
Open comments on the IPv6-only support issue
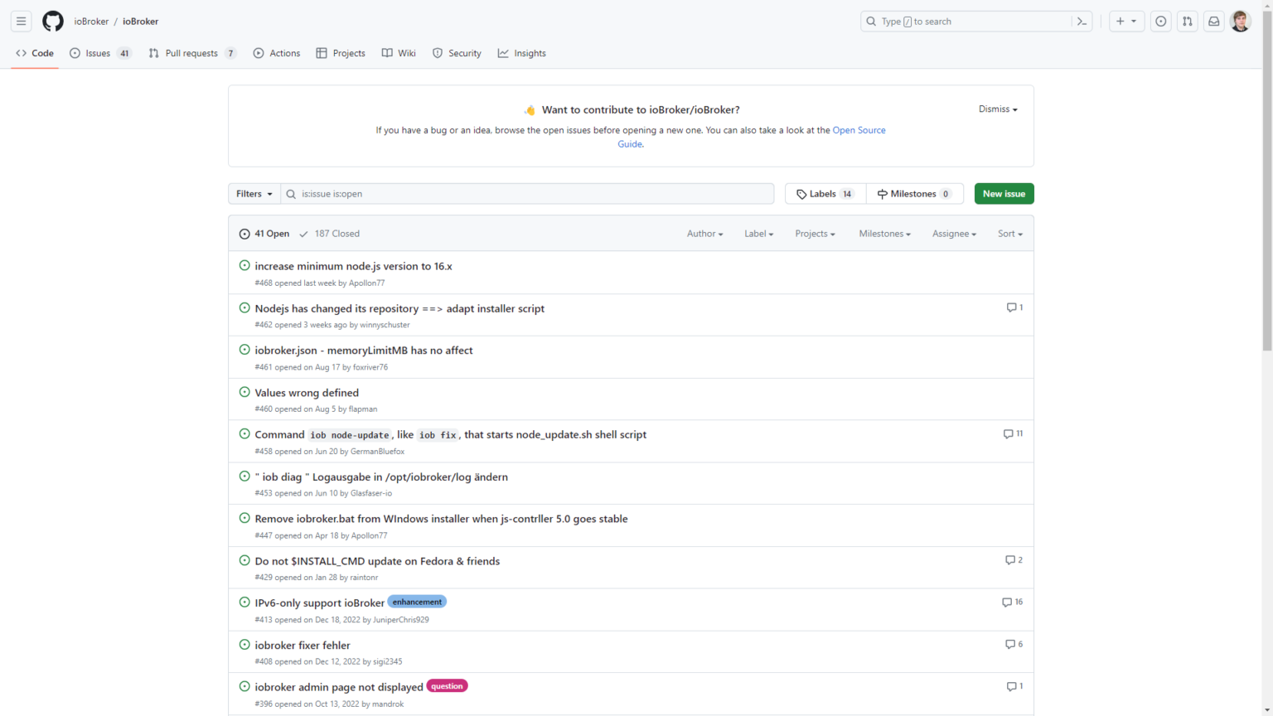click(x=1012, y=602)
